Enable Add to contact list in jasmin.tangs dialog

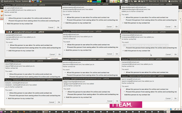point(123,95)
